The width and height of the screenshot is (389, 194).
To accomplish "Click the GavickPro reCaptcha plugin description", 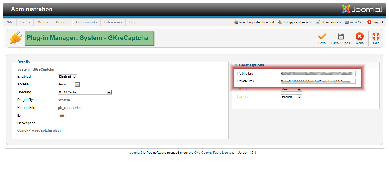I will (40, 130).
